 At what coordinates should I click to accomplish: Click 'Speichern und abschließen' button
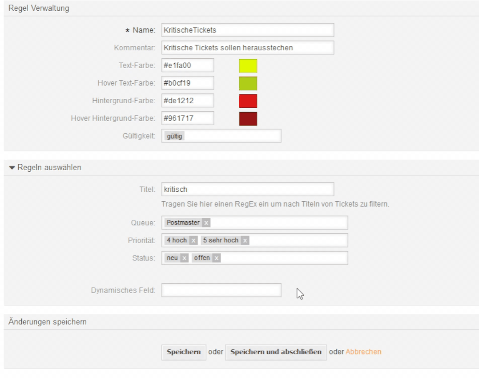click(x=276, y=352)
